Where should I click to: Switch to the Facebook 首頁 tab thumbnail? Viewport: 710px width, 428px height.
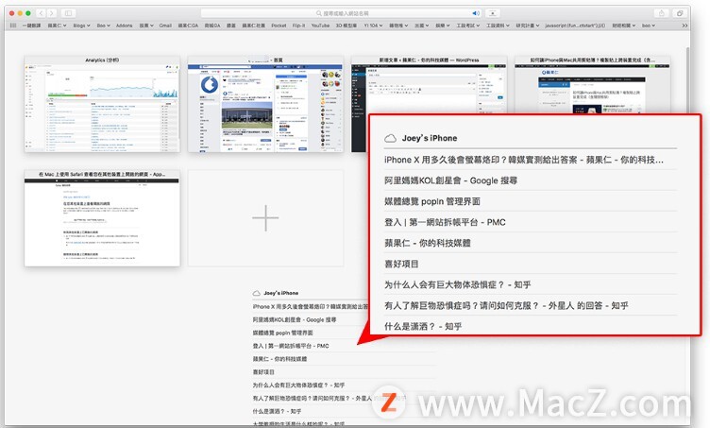coord(266,104)
